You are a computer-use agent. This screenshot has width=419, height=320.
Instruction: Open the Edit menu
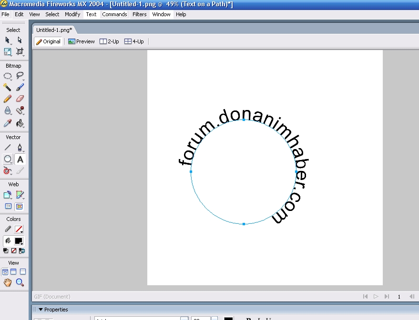pos(19,14)
